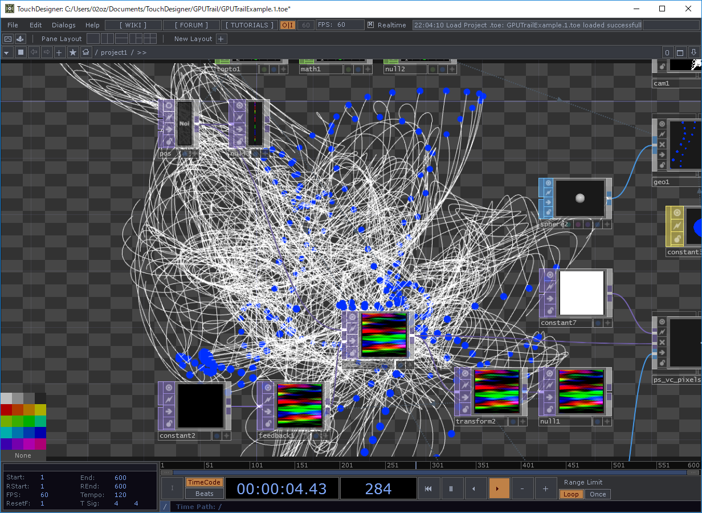Open the pane type dropdown arrow
The width and height of the screenshot is (702, 513).
(7, 52)
